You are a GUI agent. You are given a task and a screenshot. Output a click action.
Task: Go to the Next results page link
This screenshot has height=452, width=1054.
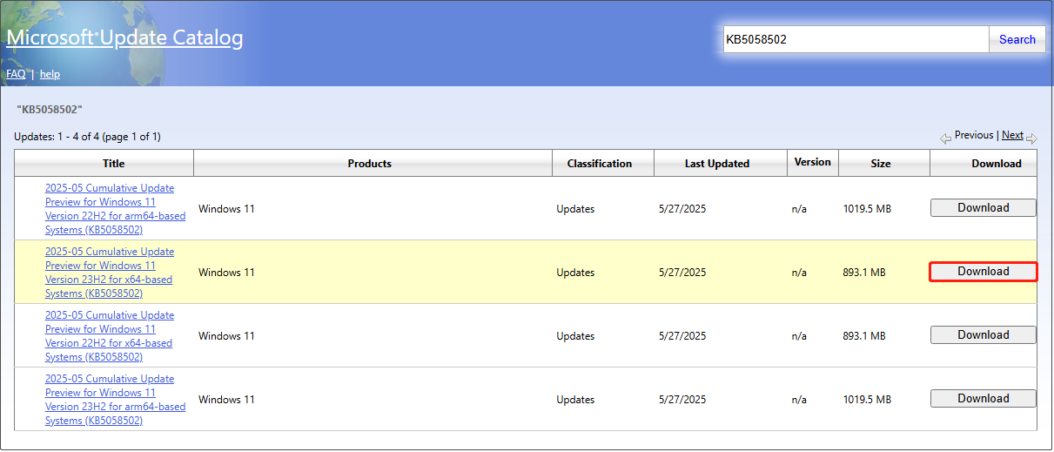coord(1012,135)
